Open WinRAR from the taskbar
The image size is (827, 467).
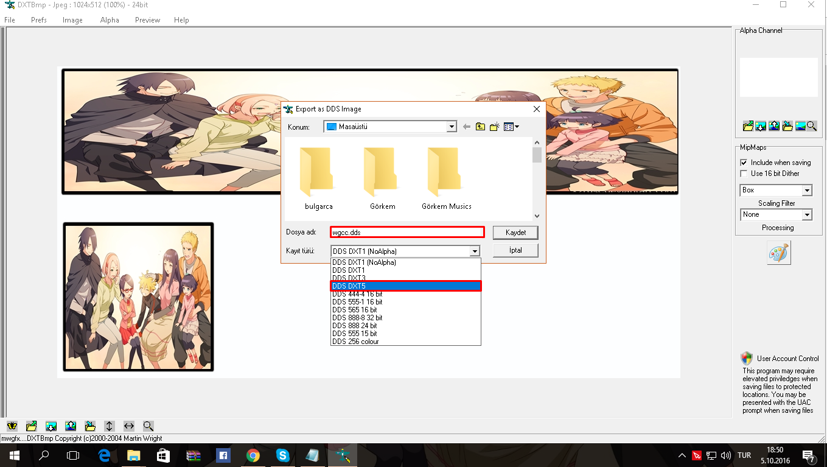point(194,455)
